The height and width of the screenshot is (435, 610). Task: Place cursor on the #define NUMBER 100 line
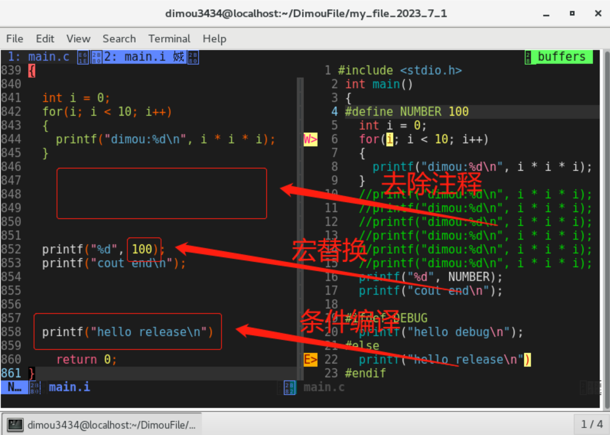(x=406, y=112)
